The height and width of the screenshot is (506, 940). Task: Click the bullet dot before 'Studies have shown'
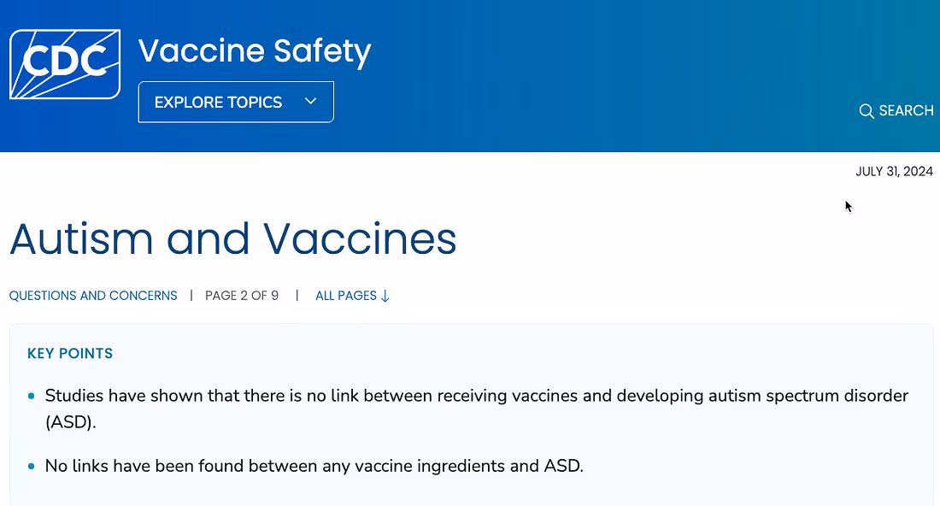click(32, 397)
